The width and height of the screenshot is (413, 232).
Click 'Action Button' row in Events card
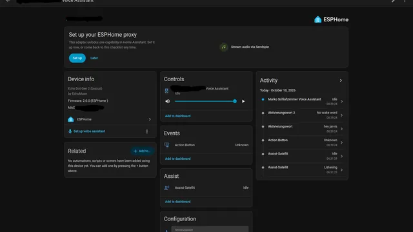coord(206,145)
